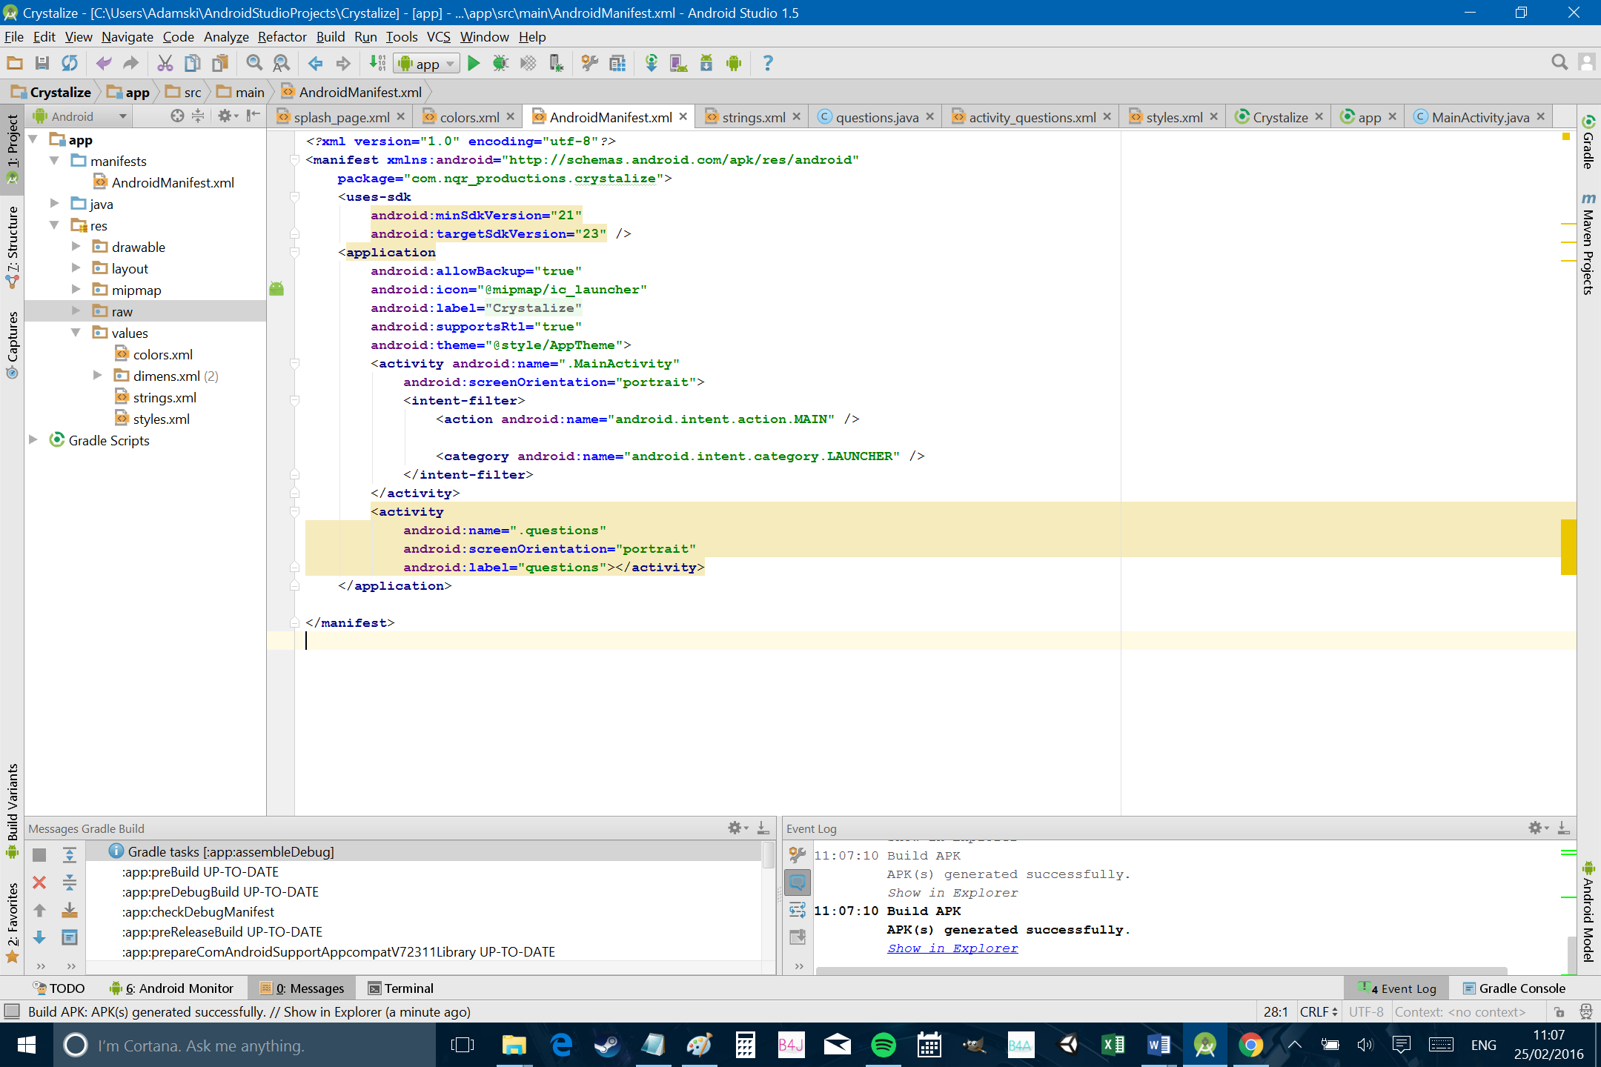The height and width of the screenshot is (1067, 1601).
Task: Toggle Structure side panel tab
Action: coord(12,246)
